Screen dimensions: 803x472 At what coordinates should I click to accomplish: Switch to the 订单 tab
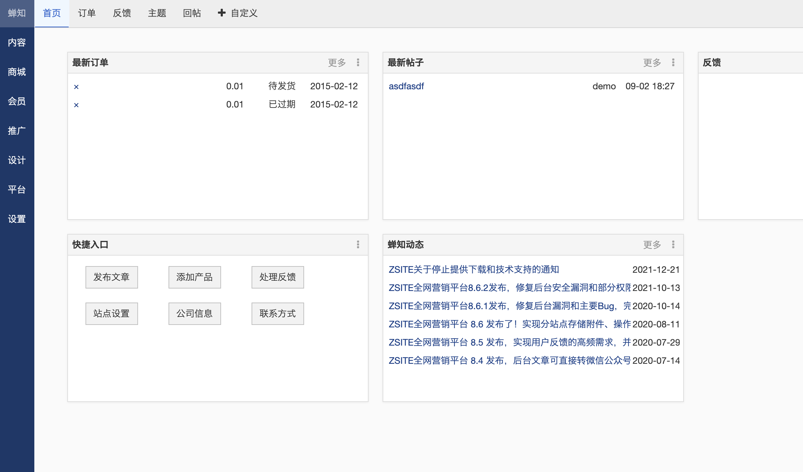click(x=87, y=13)
